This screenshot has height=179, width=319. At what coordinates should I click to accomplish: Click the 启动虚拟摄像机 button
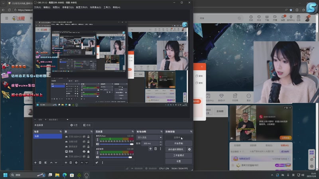176,150
